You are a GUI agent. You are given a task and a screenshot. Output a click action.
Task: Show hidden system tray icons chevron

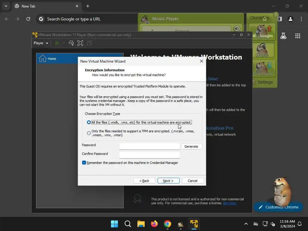246,224
